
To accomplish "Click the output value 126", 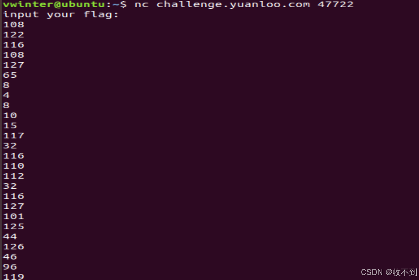I will click(14, 247).
